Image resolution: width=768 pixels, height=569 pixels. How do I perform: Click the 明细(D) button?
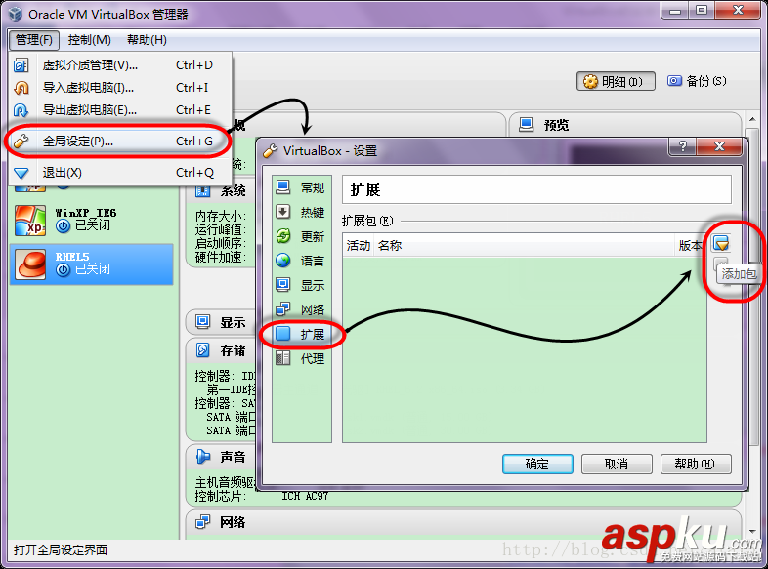click(x=616, y=81)
